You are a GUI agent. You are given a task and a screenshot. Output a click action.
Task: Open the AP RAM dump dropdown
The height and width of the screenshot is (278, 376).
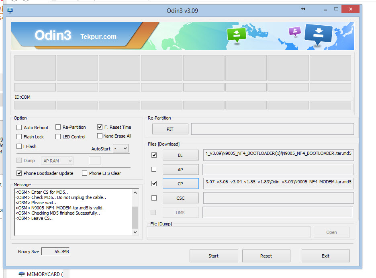tap(57, 161)
